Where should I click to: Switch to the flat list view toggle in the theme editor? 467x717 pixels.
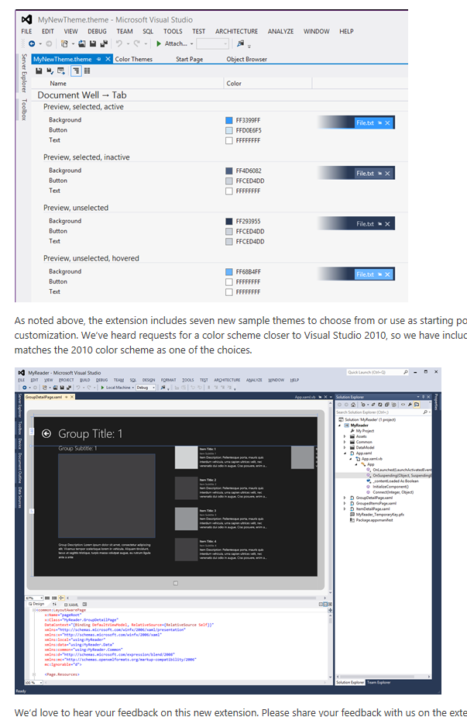pos(87,71)
